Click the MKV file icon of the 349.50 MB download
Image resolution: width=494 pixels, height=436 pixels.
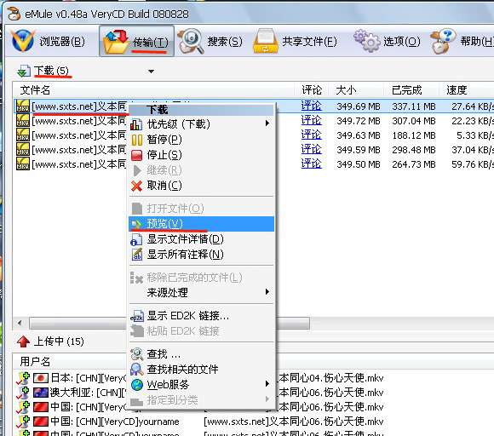23,163
